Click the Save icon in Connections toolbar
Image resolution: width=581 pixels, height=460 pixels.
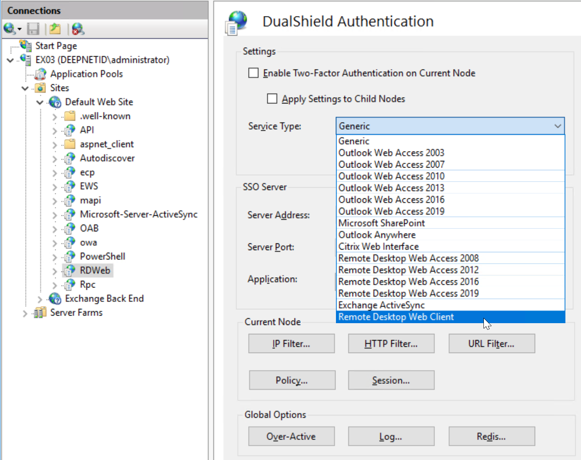pos(33,29)
